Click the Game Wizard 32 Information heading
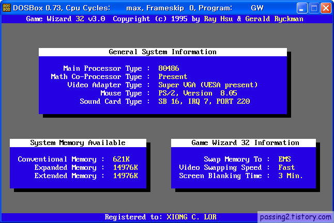This screenshot has height=223, width=334. pos(245,143)
